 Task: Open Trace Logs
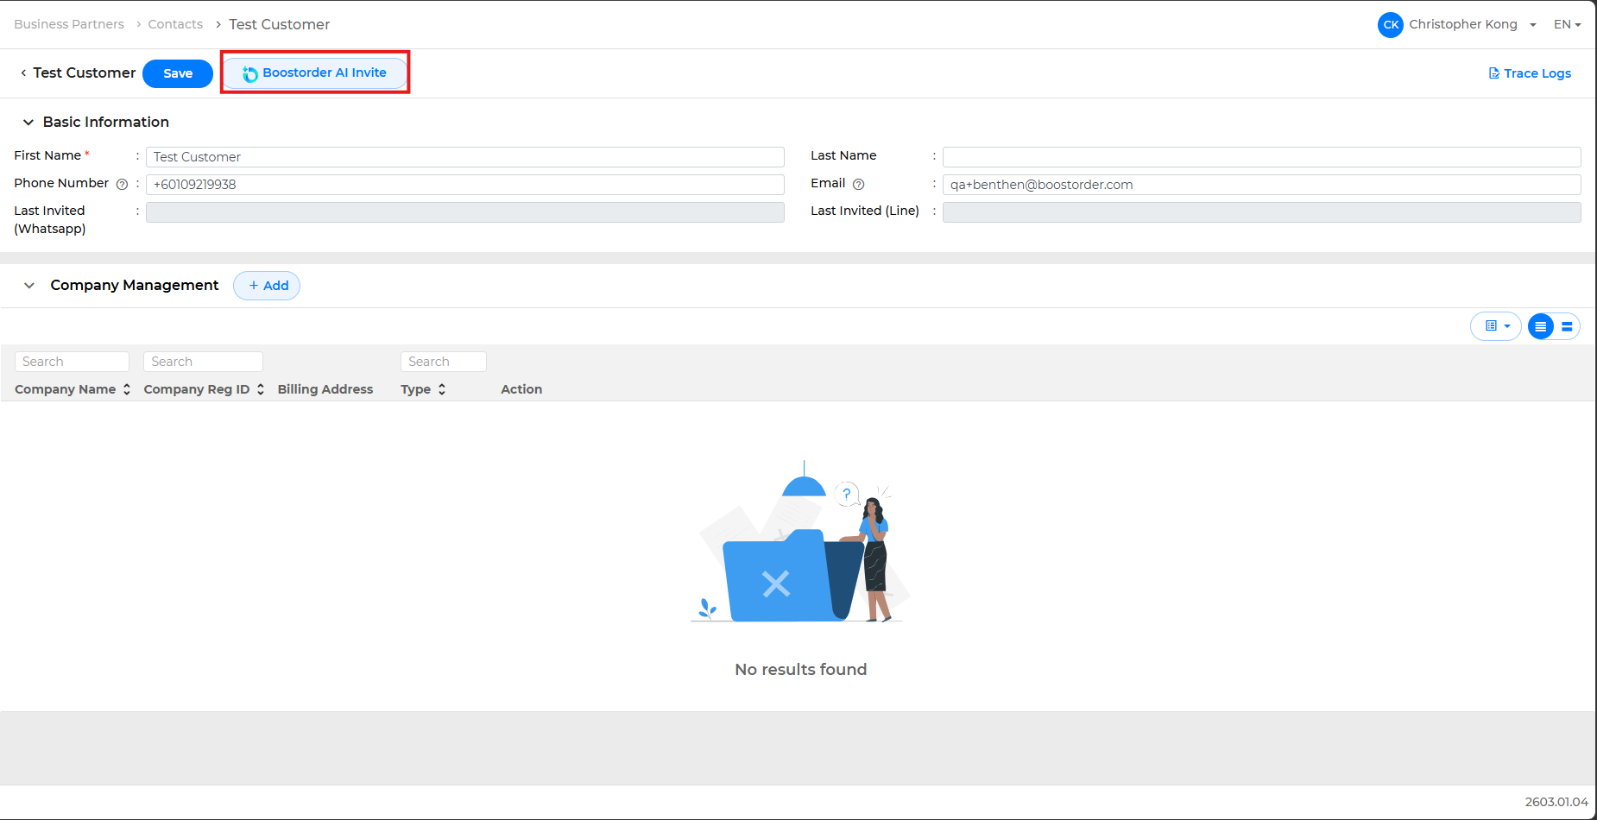(1530, 73)
